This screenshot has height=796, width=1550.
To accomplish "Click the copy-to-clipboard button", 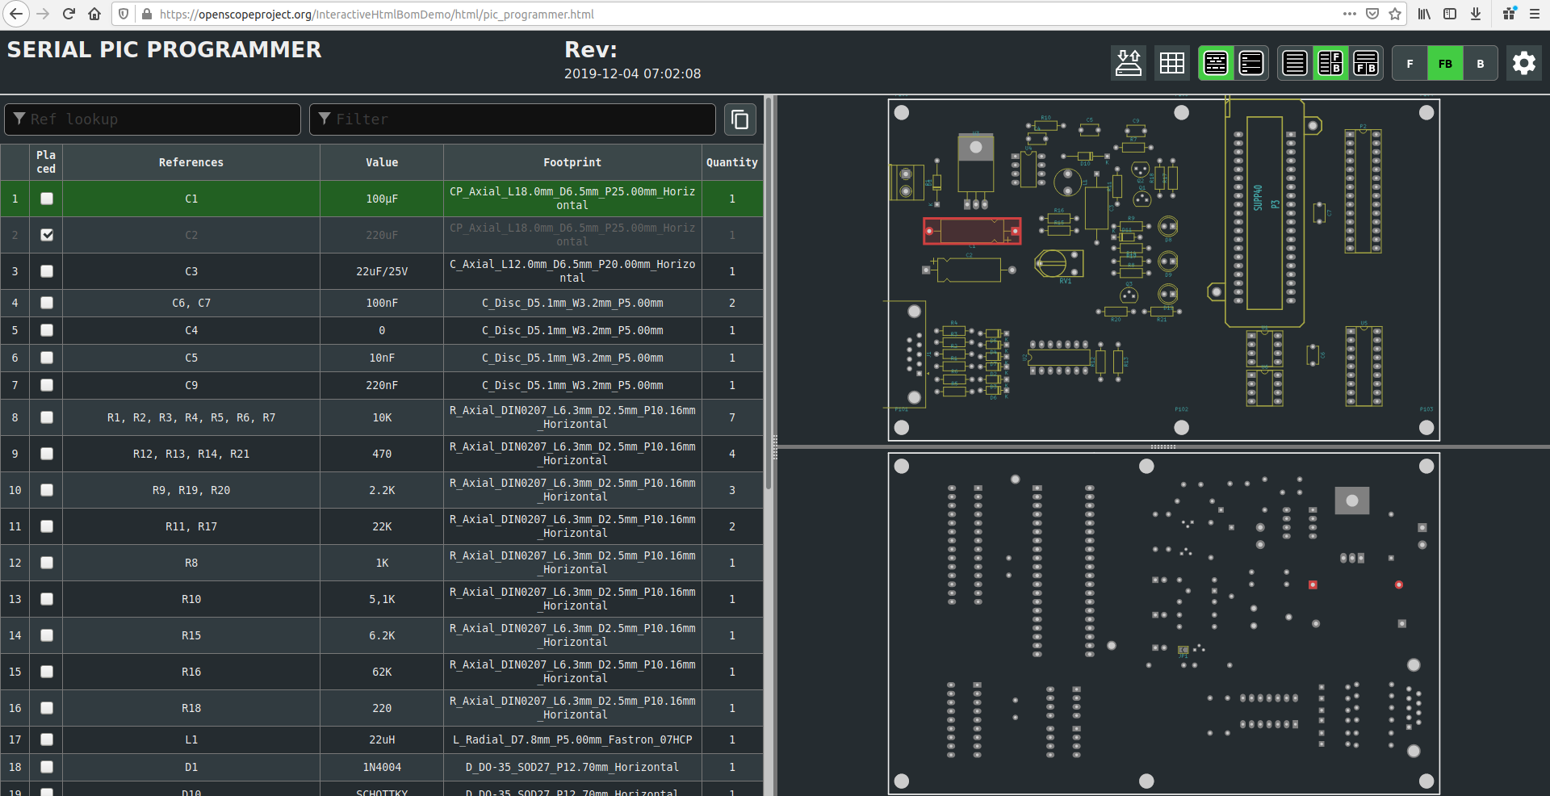I will tap(739, 119).
